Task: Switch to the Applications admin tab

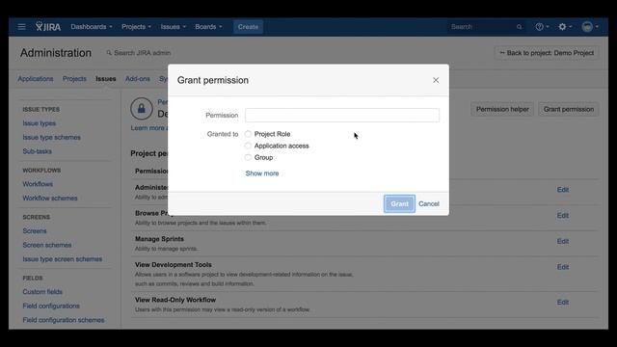Action: pyautogui.click(x=36, y=79)
